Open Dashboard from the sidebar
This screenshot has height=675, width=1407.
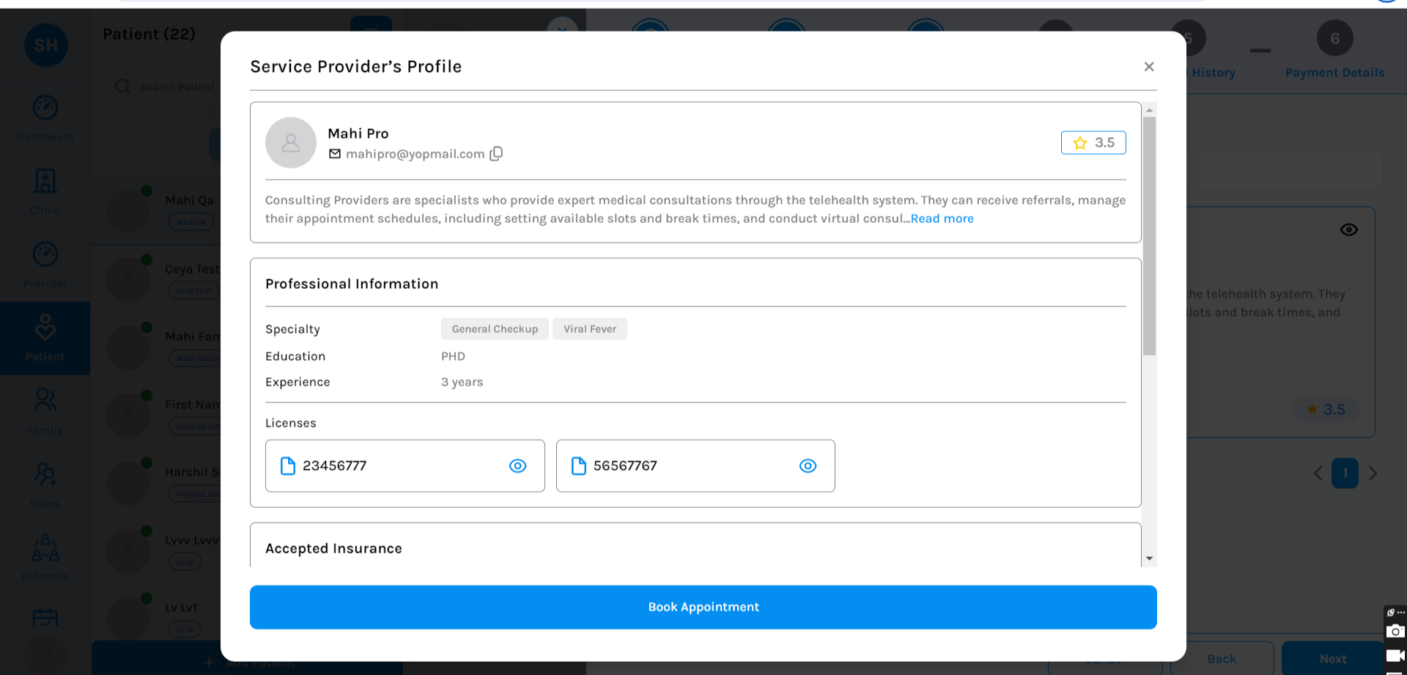(x=45, y=117)
